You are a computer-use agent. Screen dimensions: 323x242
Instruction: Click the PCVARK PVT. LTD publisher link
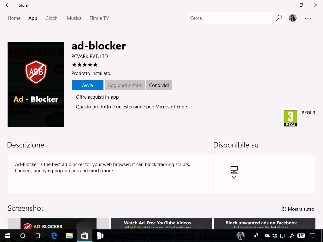tap(90, 56)
